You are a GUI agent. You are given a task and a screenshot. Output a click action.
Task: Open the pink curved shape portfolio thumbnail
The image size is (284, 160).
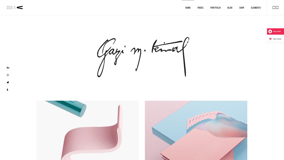[x=88, y=130]
